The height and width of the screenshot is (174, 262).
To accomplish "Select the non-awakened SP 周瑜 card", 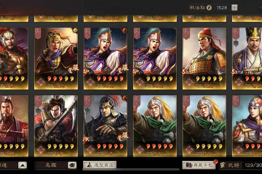I will [x=155, y=58].
